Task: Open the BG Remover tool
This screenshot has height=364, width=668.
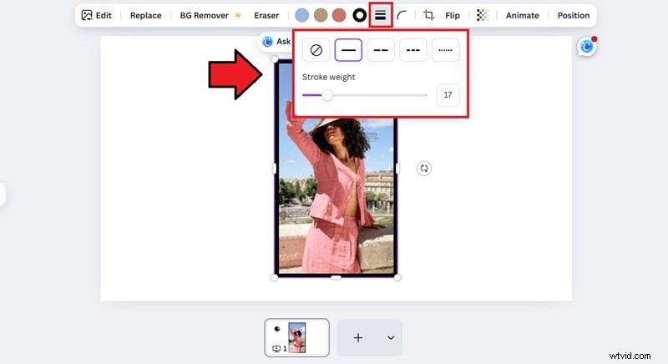Action: pyautogui.click(x=205, y=15)
